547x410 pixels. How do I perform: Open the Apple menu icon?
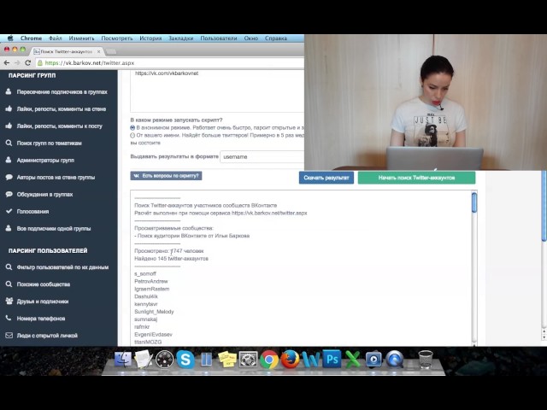coord(10,38)
